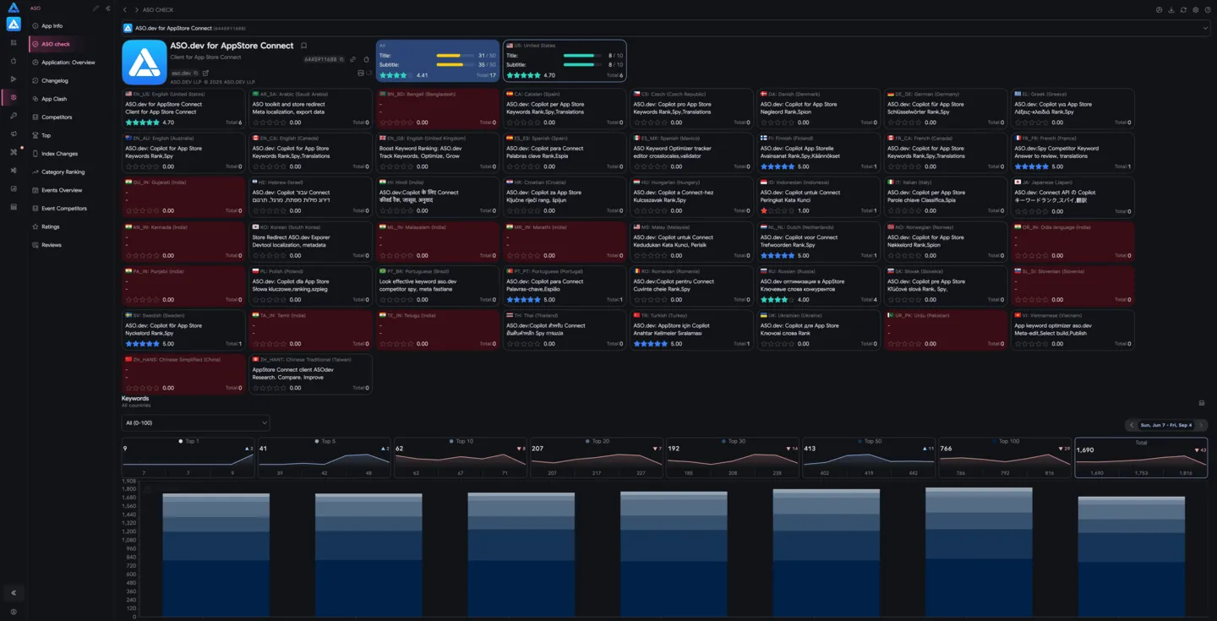
Task: Click the link icon beside the app ID
Action: coord(353,60)
